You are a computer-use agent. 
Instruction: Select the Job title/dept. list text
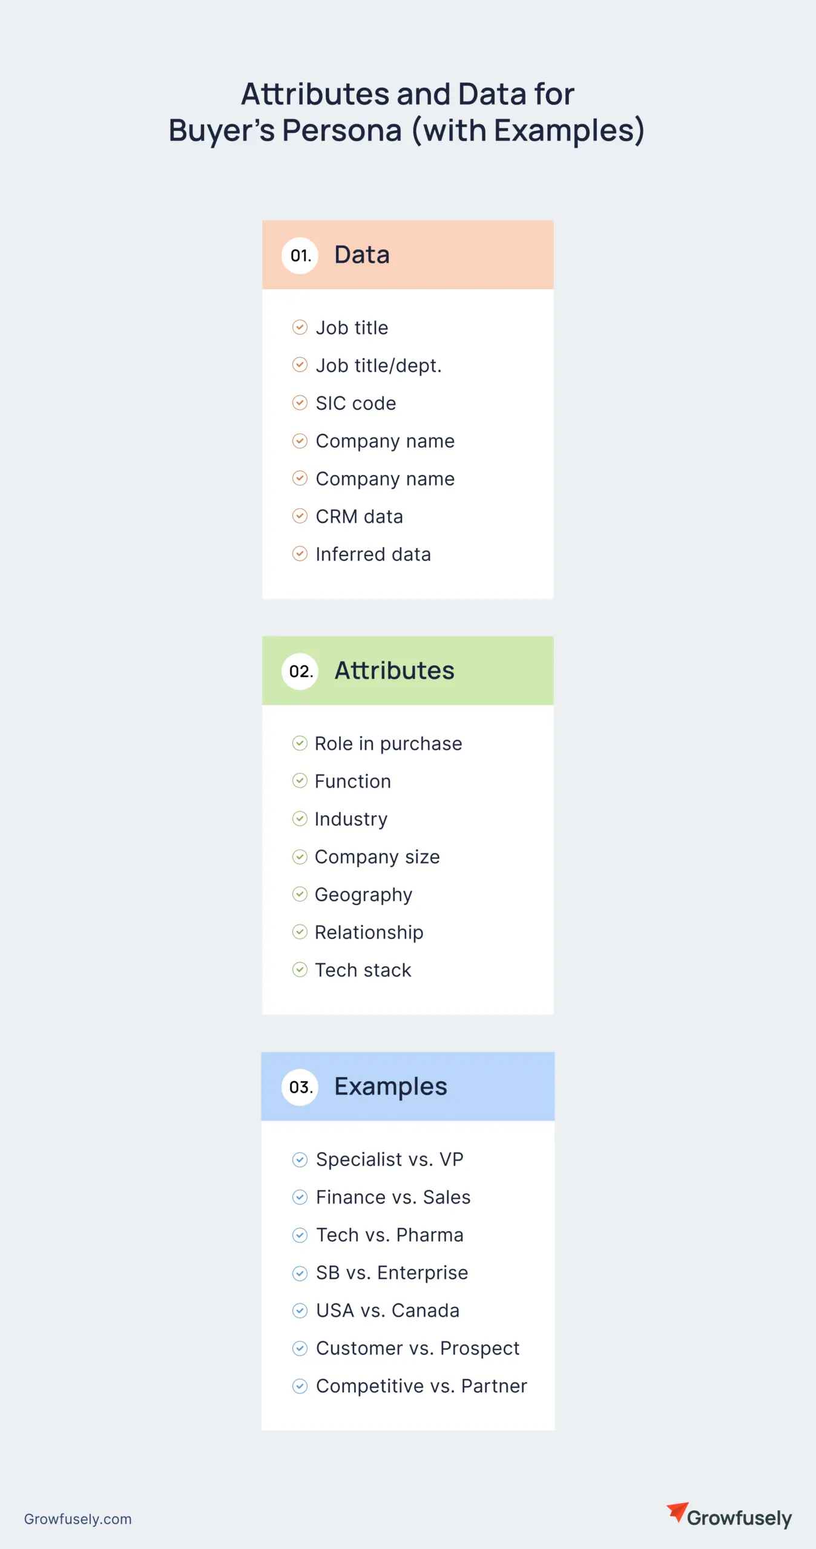(378, 365)
